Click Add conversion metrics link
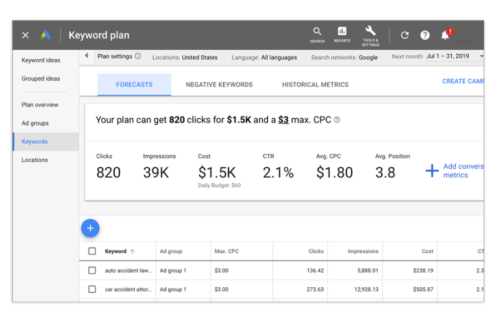496x322 pixels. coord(463,171)
